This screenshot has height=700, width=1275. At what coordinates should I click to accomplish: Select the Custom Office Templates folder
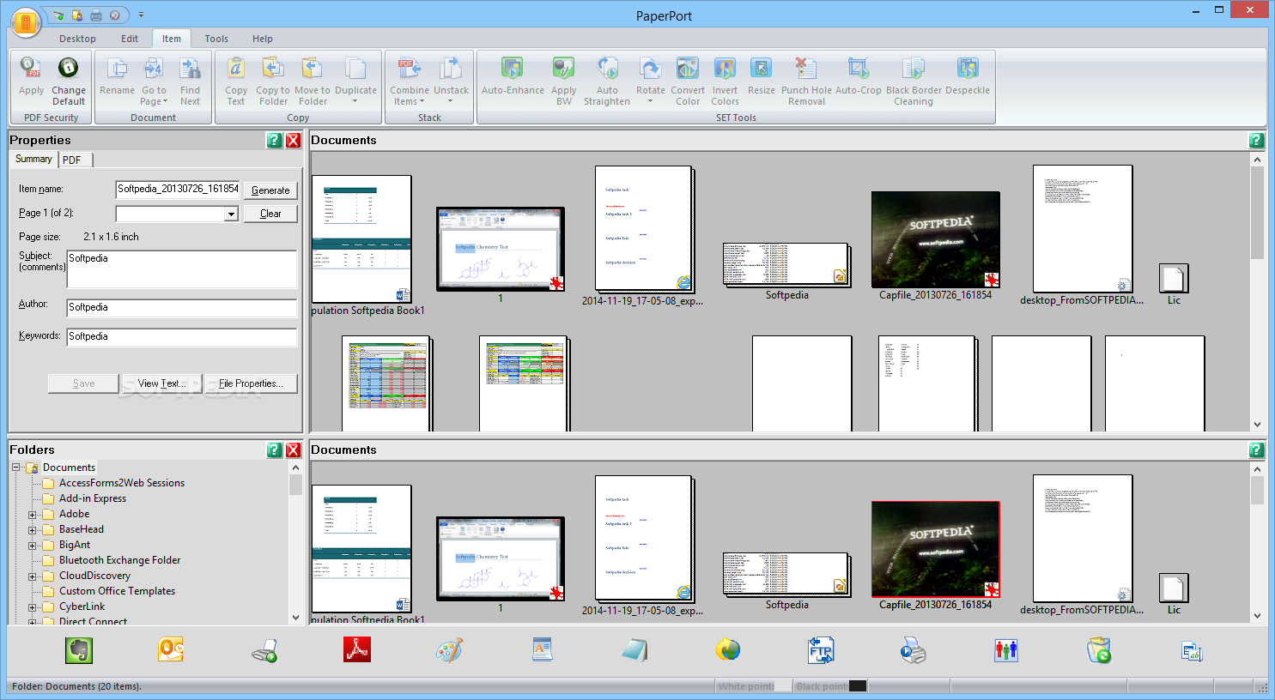(x=117, y=591)
